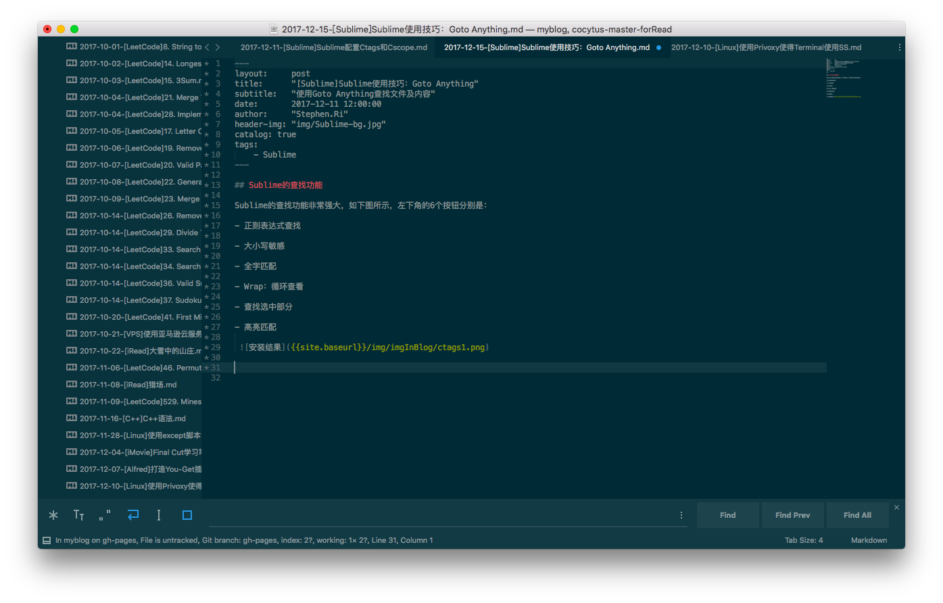Open Markdown syntax selector in status bar
The height and width of the screenshot is (603, 943).
(x=869, y=540)
